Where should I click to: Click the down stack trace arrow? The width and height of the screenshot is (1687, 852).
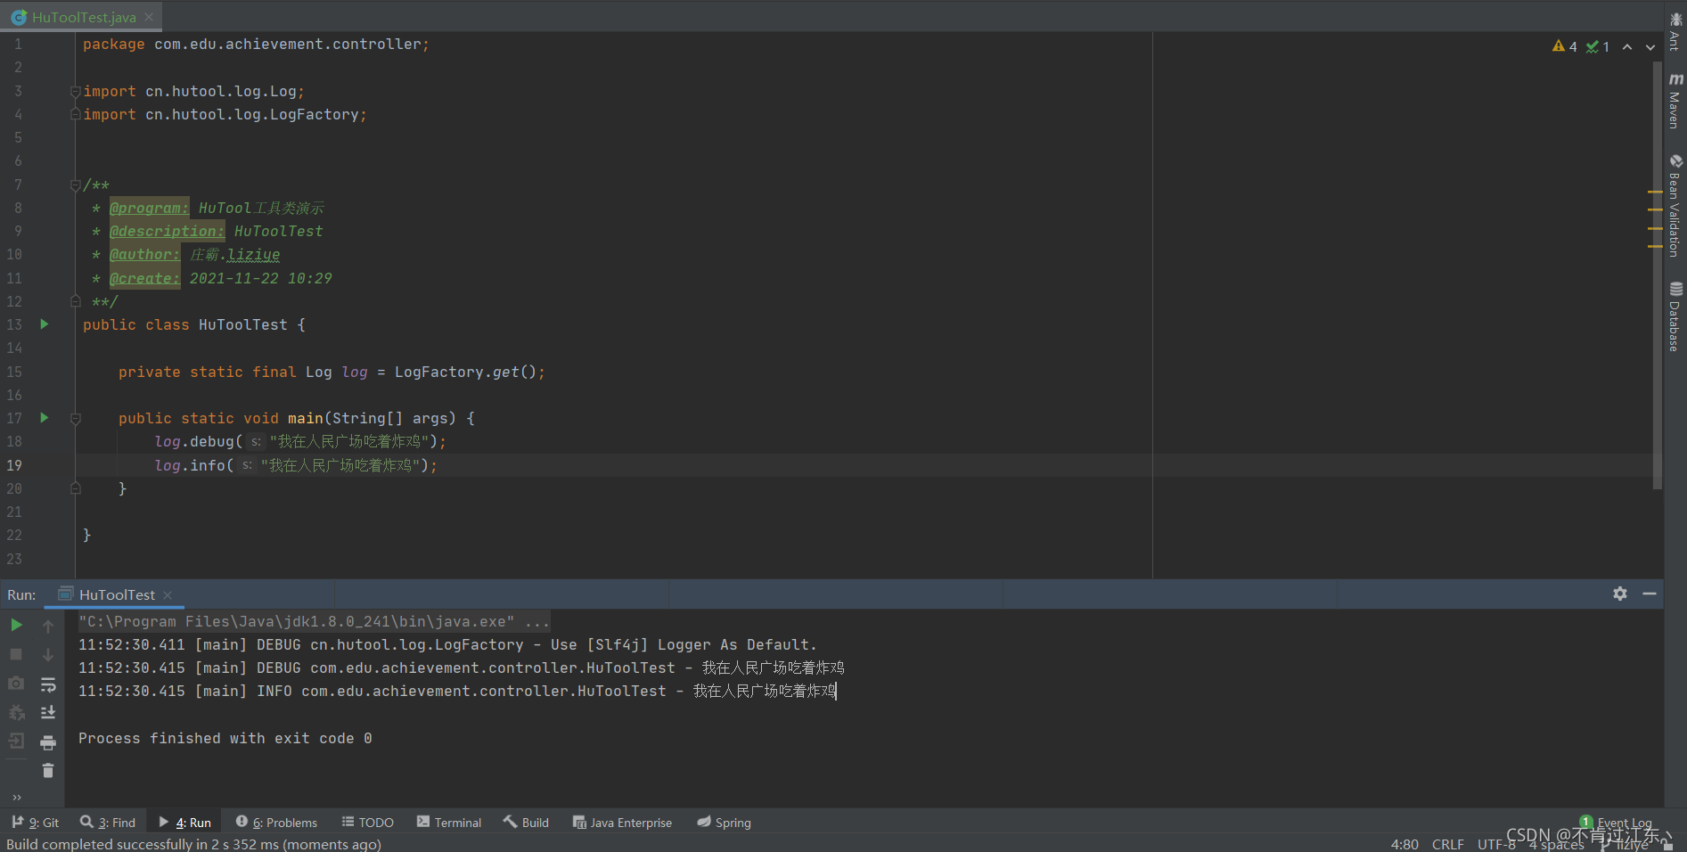[48, 655]
